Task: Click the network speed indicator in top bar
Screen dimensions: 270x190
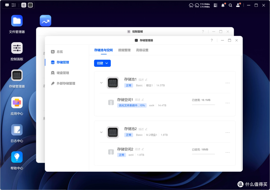Action: pos(205,5)
